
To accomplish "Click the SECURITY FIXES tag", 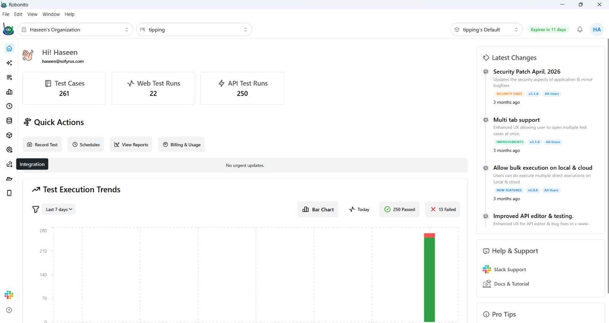I will pos(509,94).
